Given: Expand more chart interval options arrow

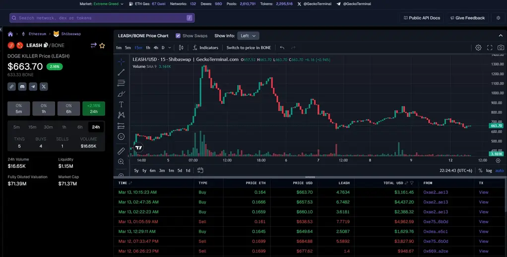Looking at the screenshot, I should (x=170, y=48).
